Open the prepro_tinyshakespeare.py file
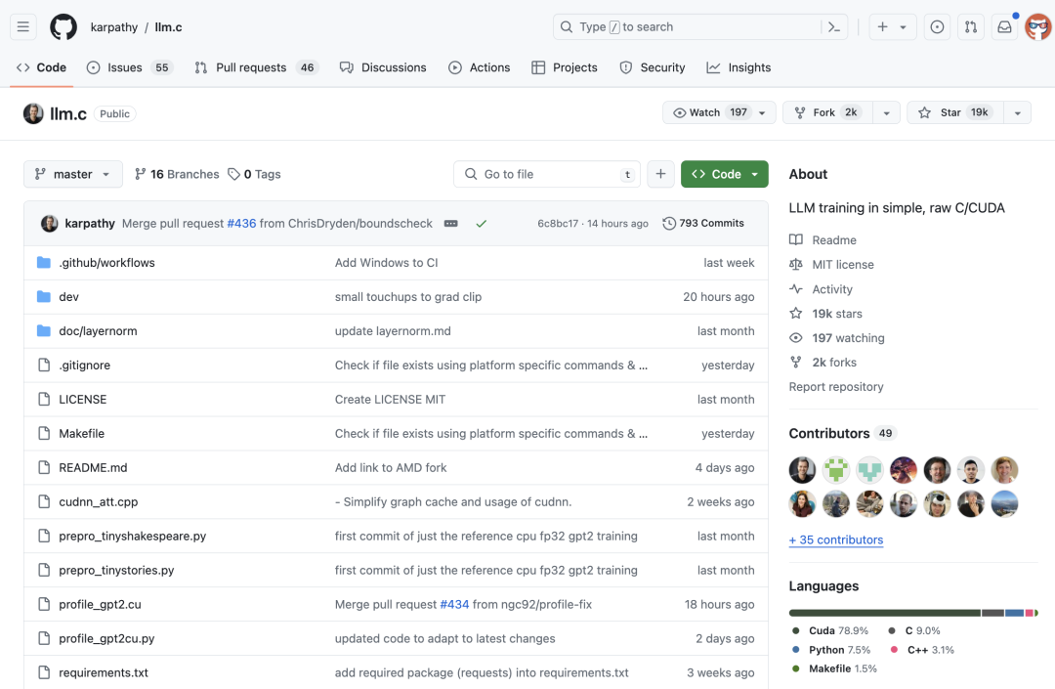Image resolution: width=1055 pixels, height=689 pixels. click(x=133, y=537)
